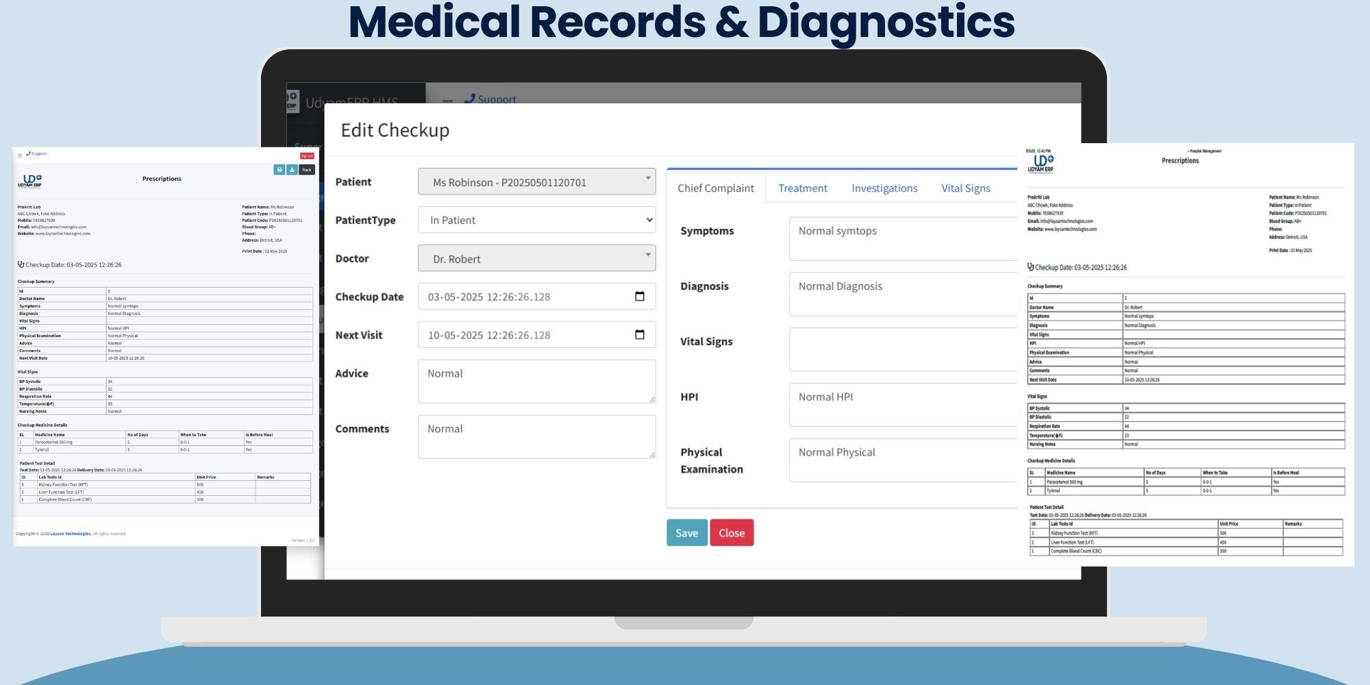Click into the Symptoms text field
The image size is (1370, 685).
[903, 238]
